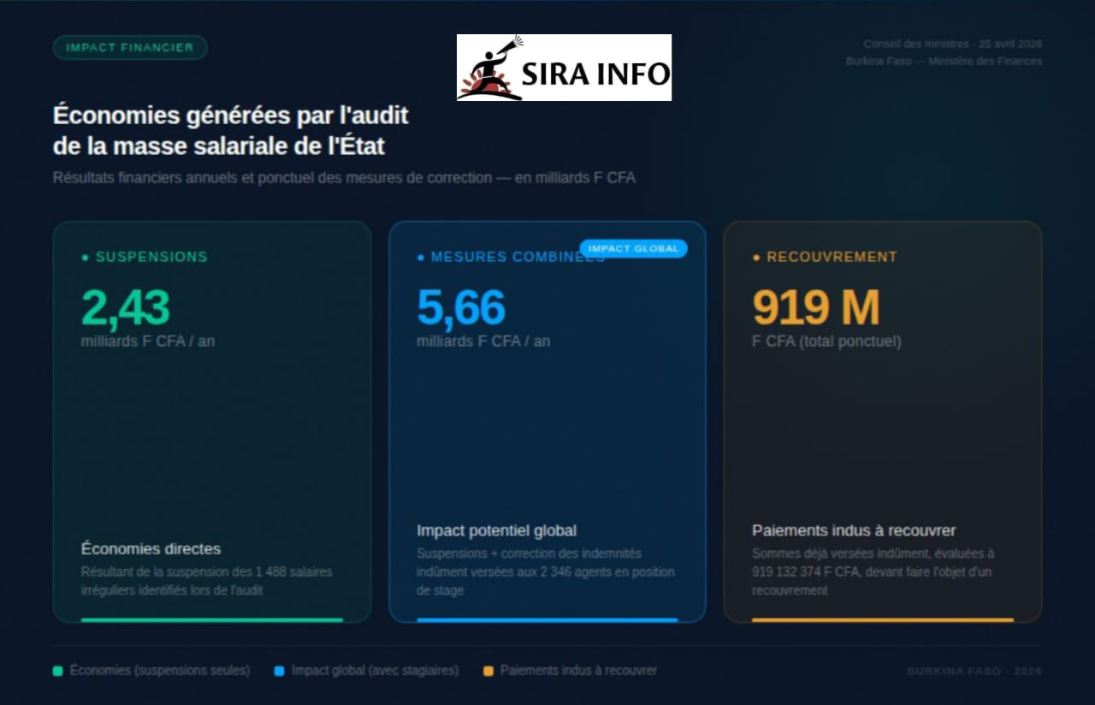The height and width of the screenshot is (705, 1095).
Task: Click the BURKINA FASO 2026 footer text
Action: click(974, 672)
